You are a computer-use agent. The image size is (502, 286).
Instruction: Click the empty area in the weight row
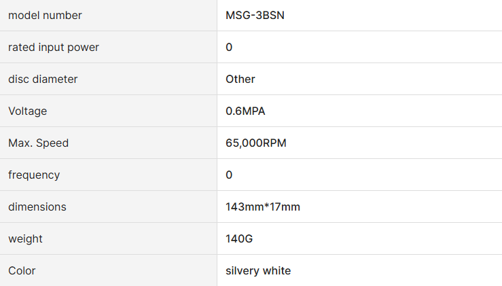(x=380, y=238)
